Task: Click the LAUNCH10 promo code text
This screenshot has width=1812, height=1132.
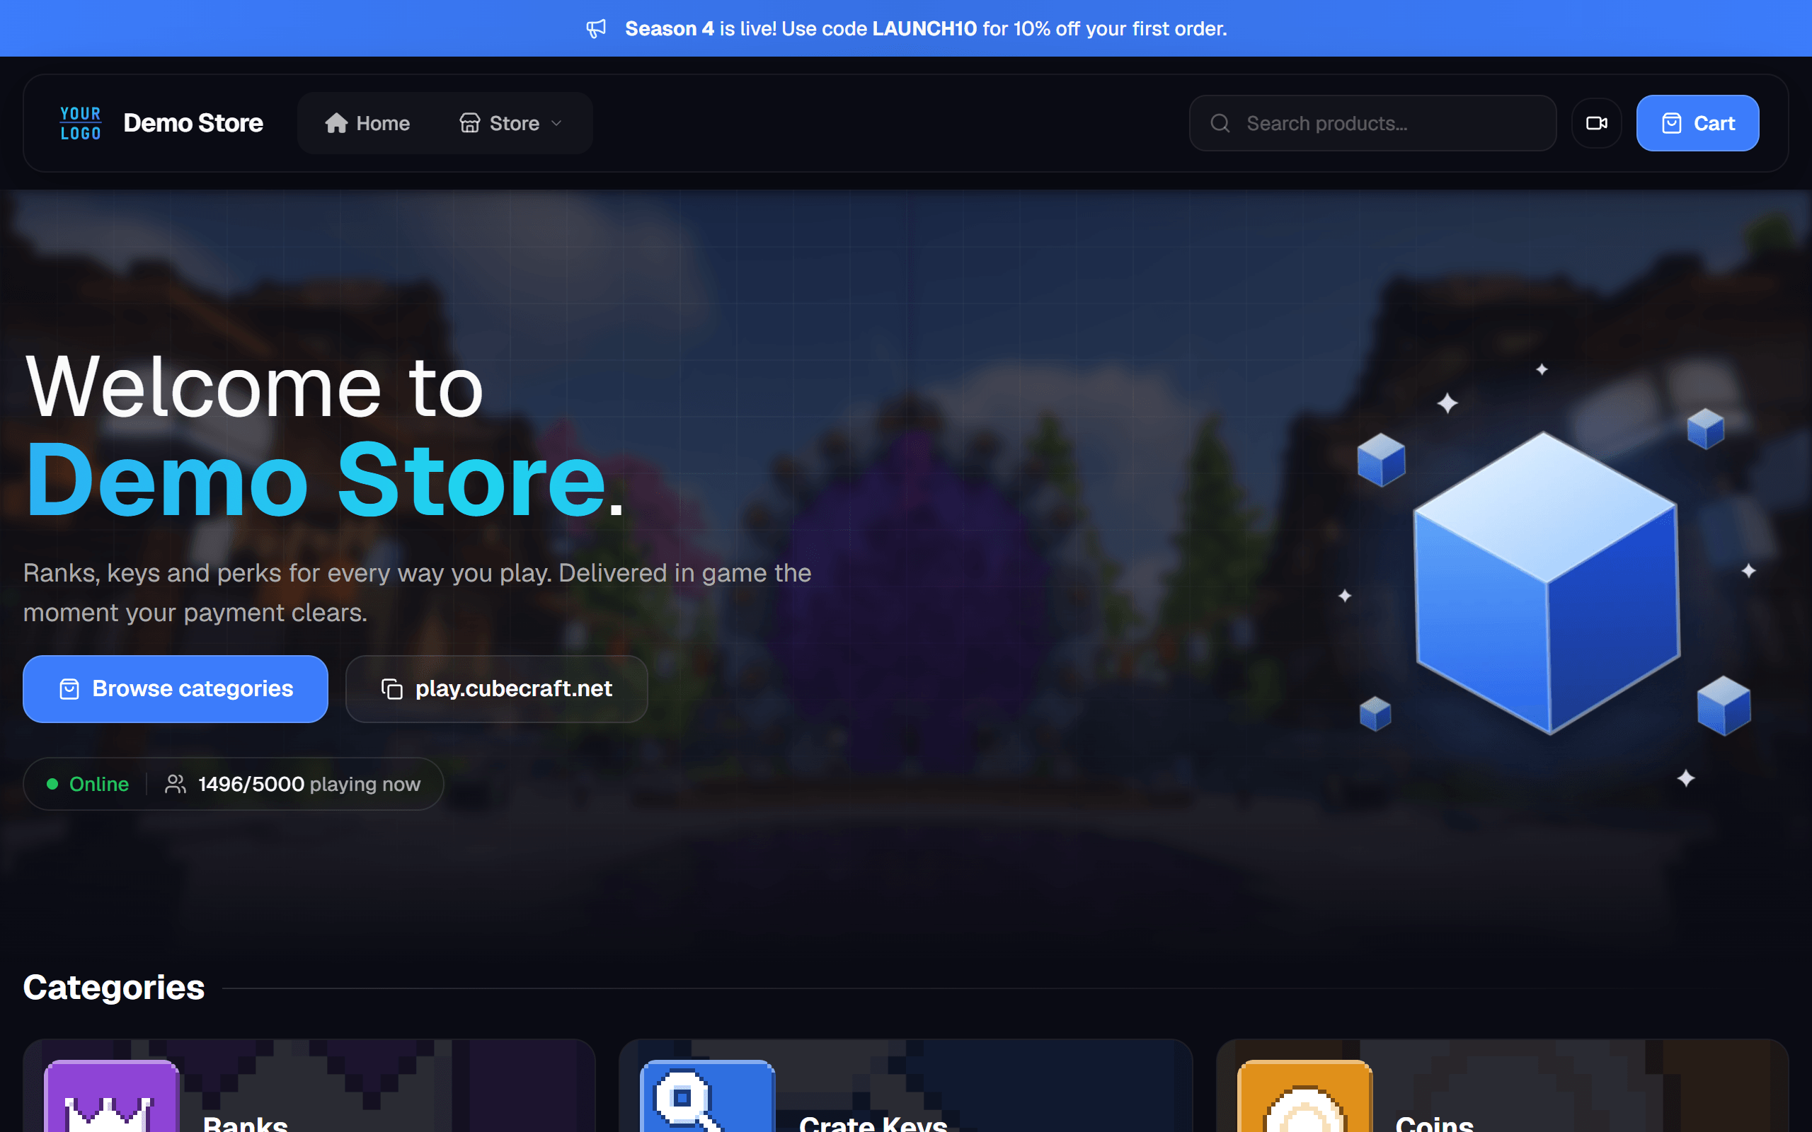Action: [924, 28]
